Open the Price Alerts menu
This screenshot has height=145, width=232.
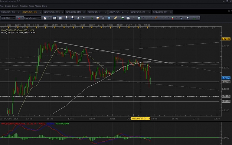(35, 6)
